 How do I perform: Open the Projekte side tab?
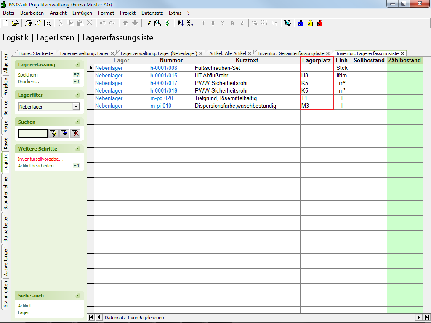5,87
